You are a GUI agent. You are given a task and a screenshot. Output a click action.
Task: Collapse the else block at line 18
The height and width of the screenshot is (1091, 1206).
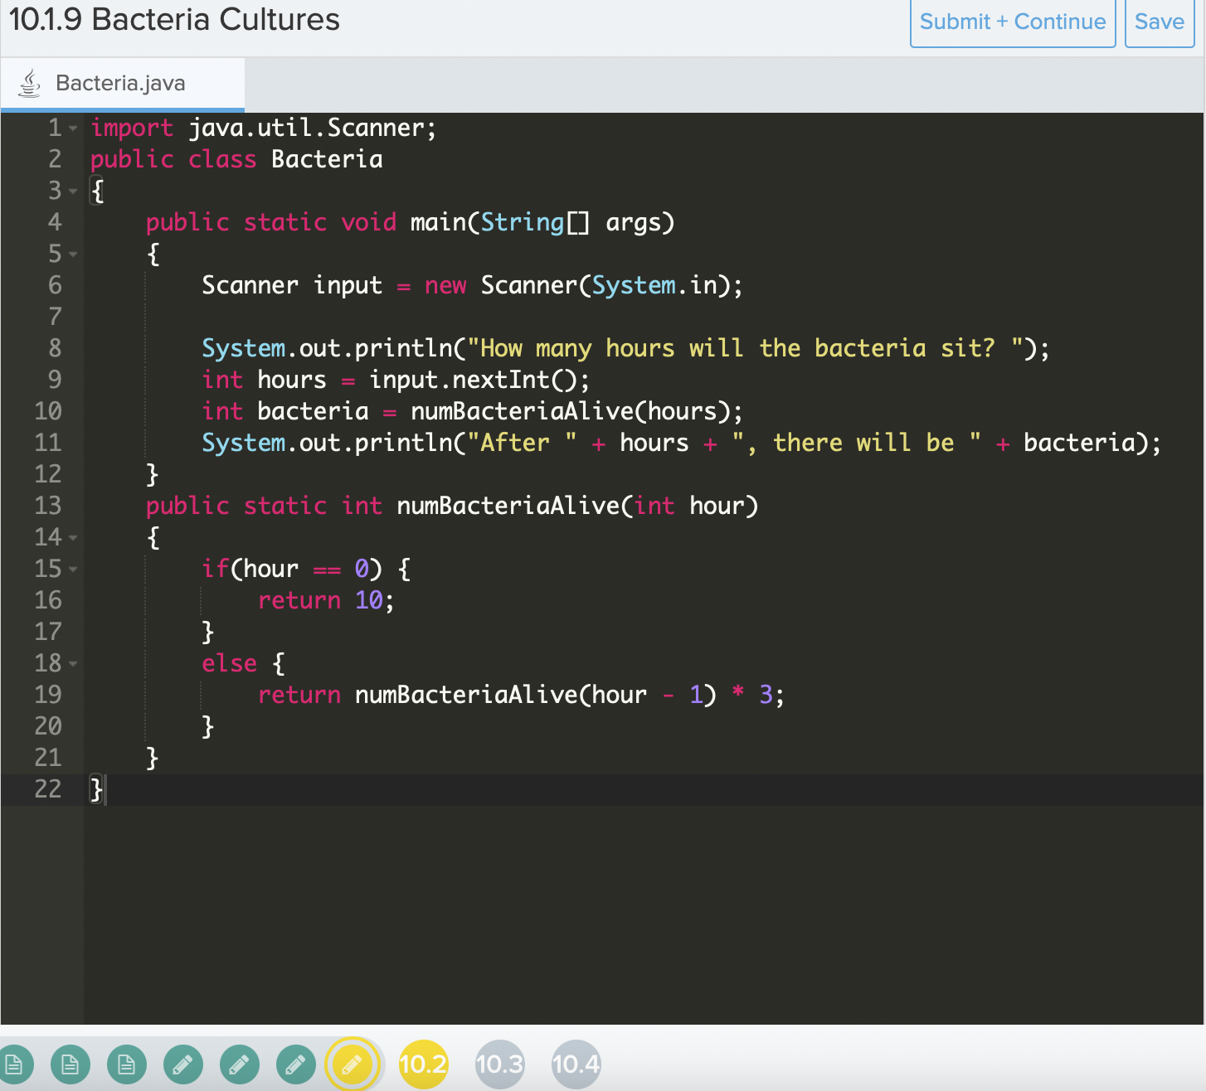(73, 664)
